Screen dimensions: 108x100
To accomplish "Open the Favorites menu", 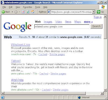I will pyautogui.click(x=28, y=7).
